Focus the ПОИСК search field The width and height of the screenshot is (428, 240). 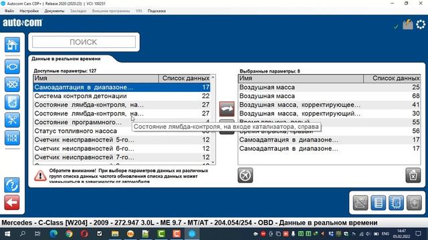tap(84, 42)
